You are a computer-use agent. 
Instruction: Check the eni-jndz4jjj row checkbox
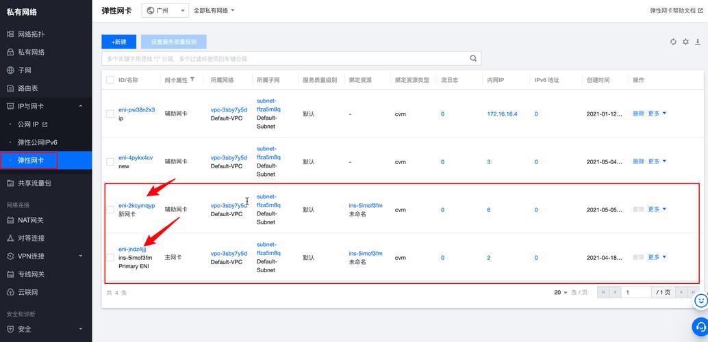pyautogui.click(x=110, y=258)
